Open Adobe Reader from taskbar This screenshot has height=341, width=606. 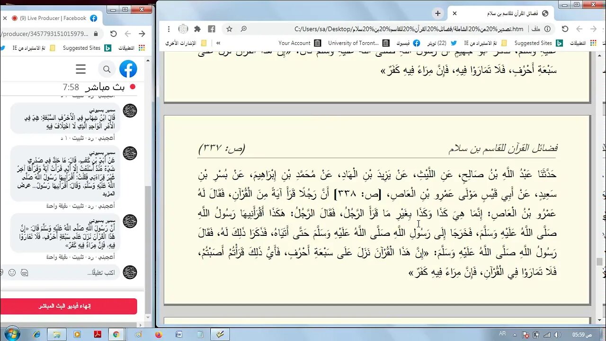[97, 334]
